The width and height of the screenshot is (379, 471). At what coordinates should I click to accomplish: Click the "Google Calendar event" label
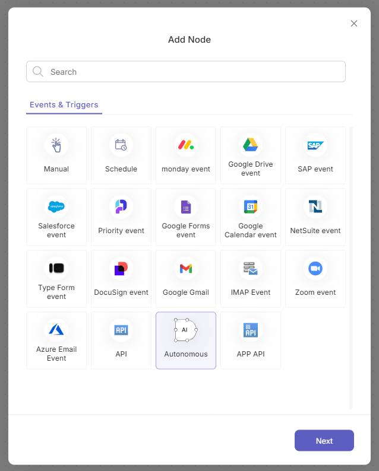(251, 230)
